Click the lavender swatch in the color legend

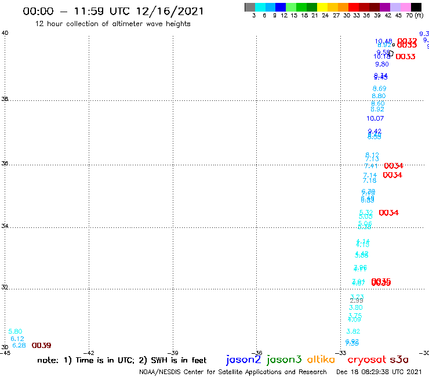coord(395,7)
